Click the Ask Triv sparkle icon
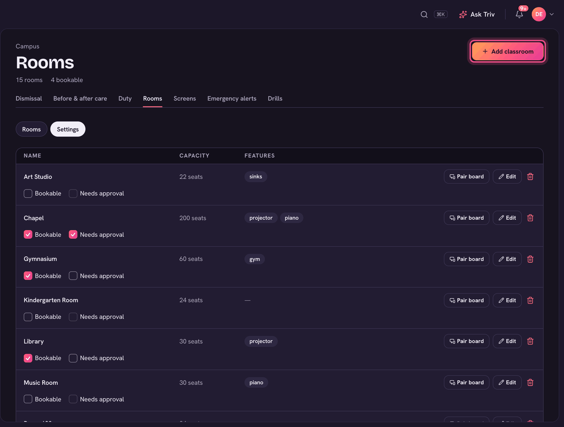The width and height of the screenshot is (564, 427). tap(463, 14)
